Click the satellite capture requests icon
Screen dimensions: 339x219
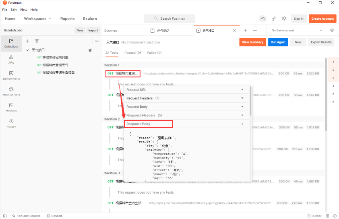pos(274,19)
